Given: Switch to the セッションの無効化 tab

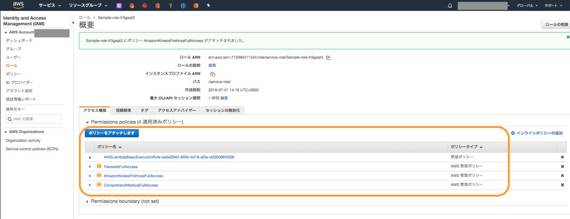Looking at the screenshot, I should point(223,111).
